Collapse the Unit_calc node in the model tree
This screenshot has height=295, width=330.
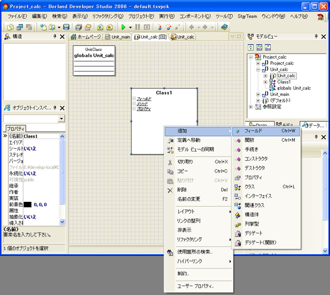(258, 70)
